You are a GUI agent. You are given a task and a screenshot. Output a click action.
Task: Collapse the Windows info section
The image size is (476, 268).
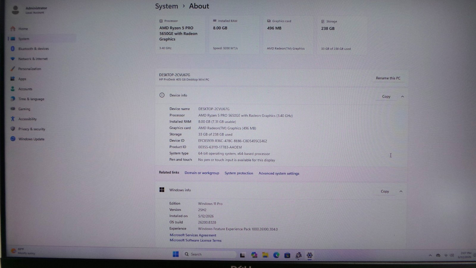point(401,191)
